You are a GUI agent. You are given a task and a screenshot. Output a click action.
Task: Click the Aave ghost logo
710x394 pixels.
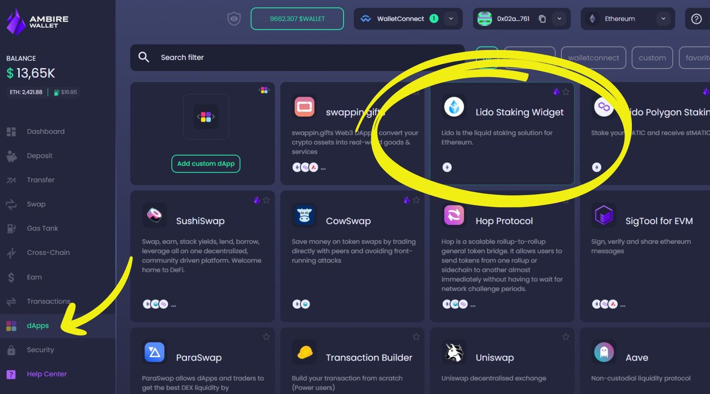coord(604,352)
